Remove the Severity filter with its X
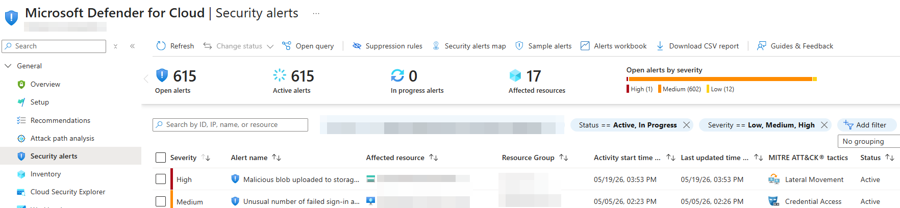The image size is (900, 208). 824,125
